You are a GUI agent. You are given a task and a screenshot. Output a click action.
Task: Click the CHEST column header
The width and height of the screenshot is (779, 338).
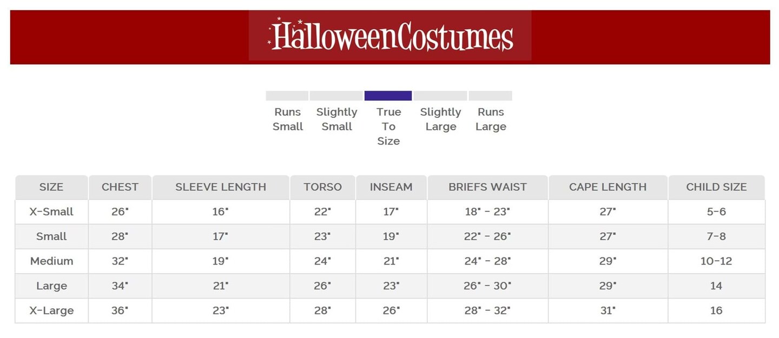tap(120, 187)
